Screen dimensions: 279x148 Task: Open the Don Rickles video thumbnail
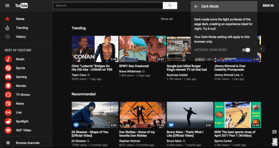click(x=142, y=115)
